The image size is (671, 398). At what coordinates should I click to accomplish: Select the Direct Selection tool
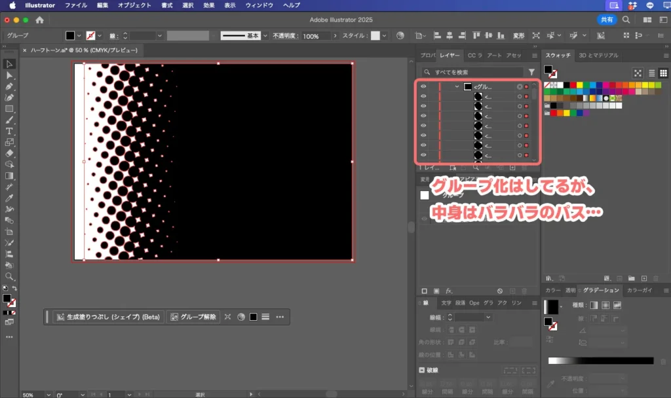9,75
